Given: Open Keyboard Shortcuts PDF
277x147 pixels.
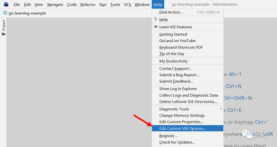Looking at the screenshot, I should (x=187, y=47).
